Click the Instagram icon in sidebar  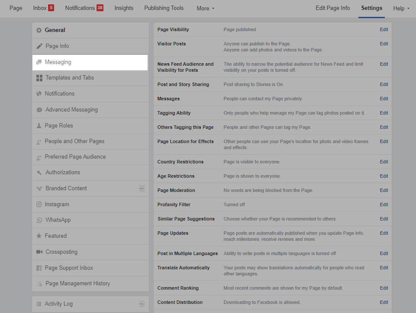coord(39,204)
